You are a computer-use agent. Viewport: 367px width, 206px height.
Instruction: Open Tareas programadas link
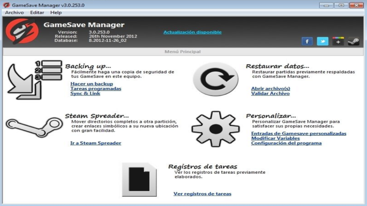coord(96,89)
